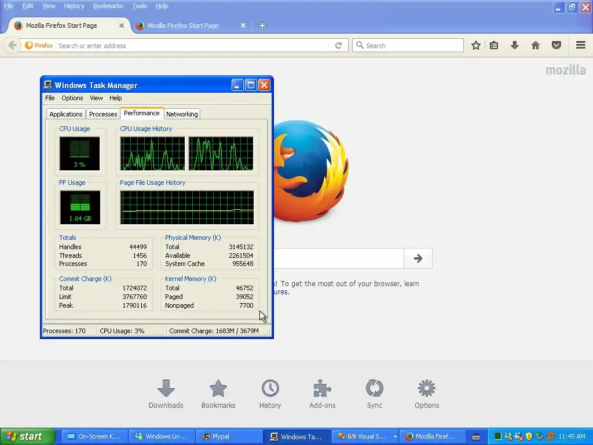
Task: Click the Kernel Memory Nonpaged value 7700
Action: tap(246, 305)
